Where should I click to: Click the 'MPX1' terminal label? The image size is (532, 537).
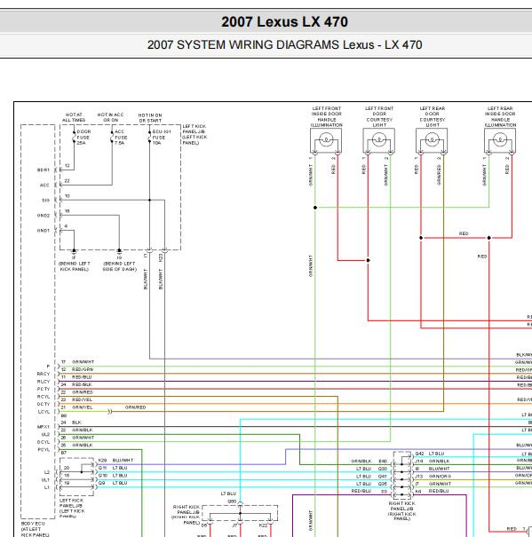pos(44,427)
